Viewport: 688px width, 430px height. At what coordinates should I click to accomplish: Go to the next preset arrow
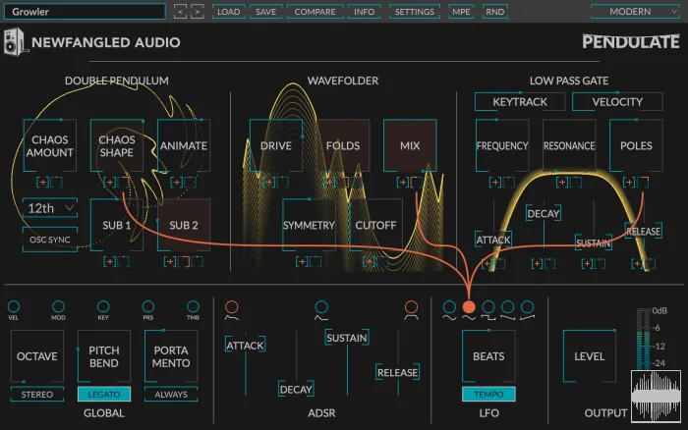click(198, 12)
